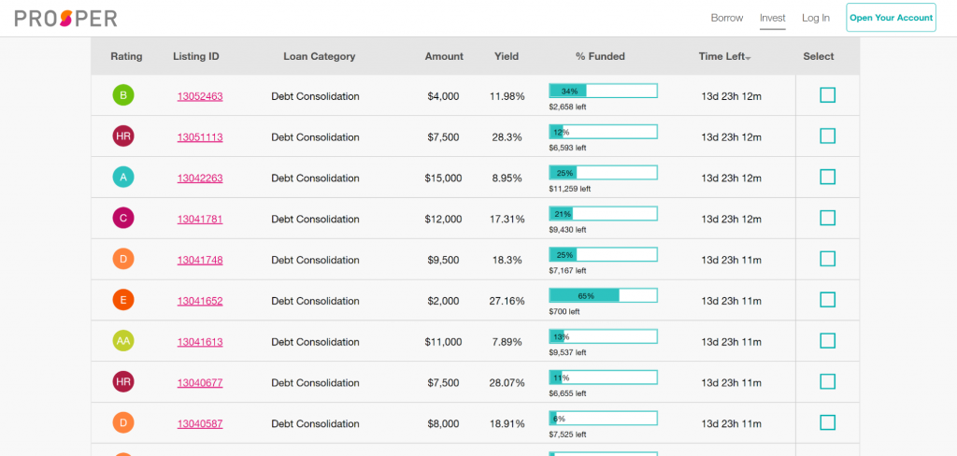Image resolution: width=957 pixels, height=456 pixels.
Task: Click the A rating badge for listing 13042263
Action: tap(123, 177)
